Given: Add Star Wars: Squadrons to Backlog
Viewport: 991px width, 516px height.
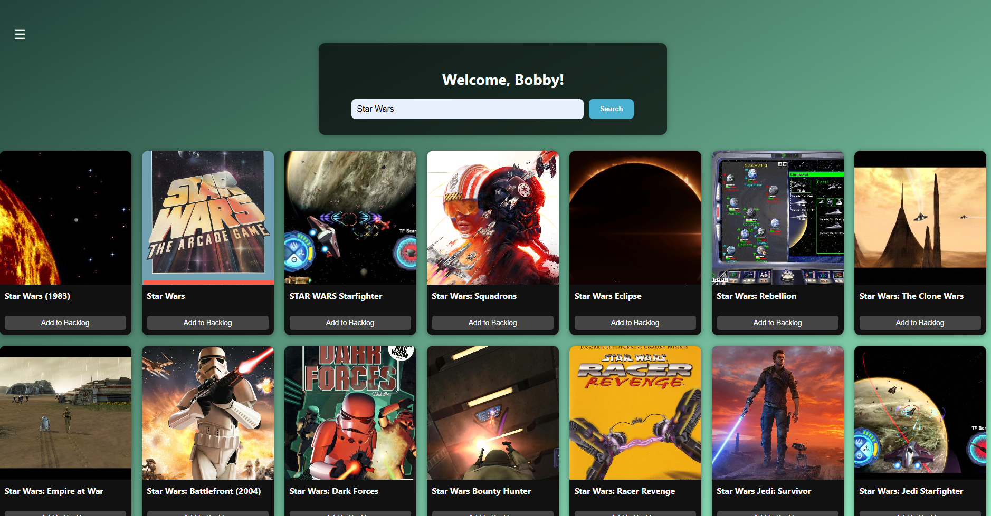Looking at the screenshot, I should coord(492,322).
